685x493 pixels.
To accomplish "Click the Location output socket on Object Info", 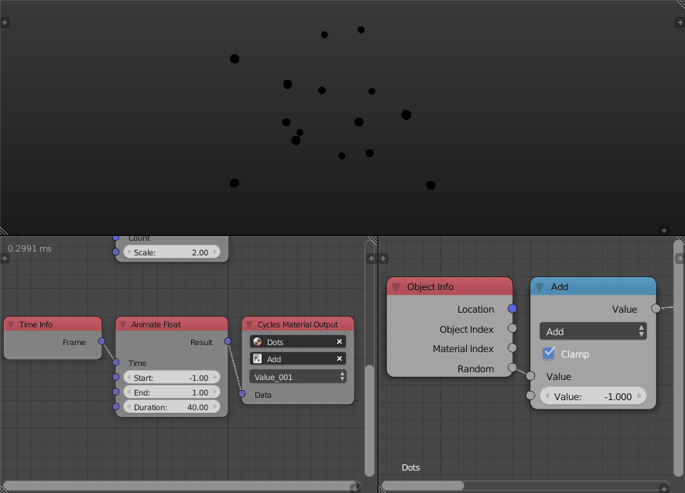I will (512, 309).
